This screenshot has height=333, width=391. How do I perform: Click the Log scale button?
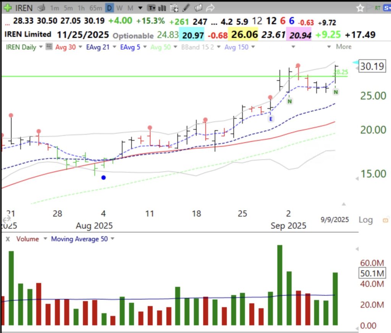click(x=365, y=220)
